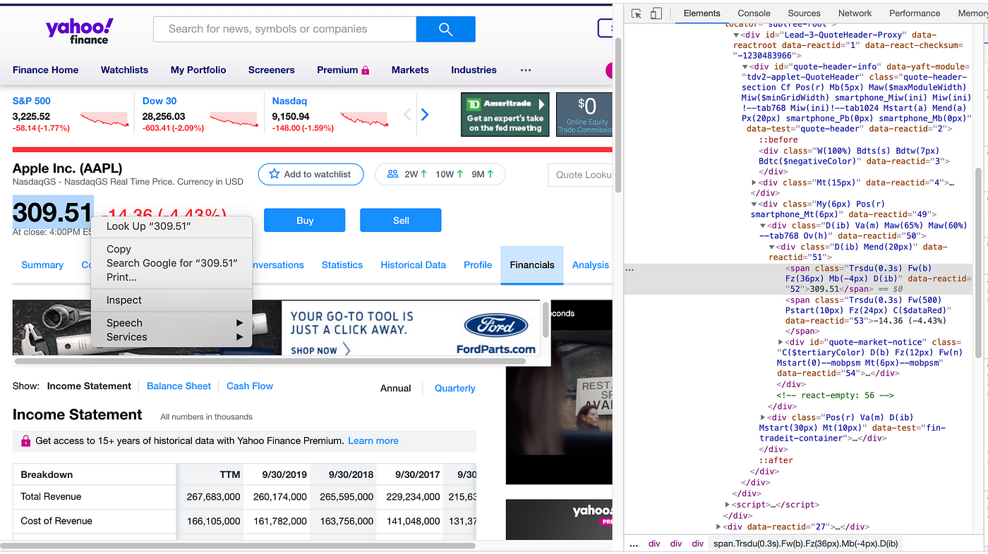Click the S&P 500 sparkline chart
The image size is (988, 554).
coord(104,118)
